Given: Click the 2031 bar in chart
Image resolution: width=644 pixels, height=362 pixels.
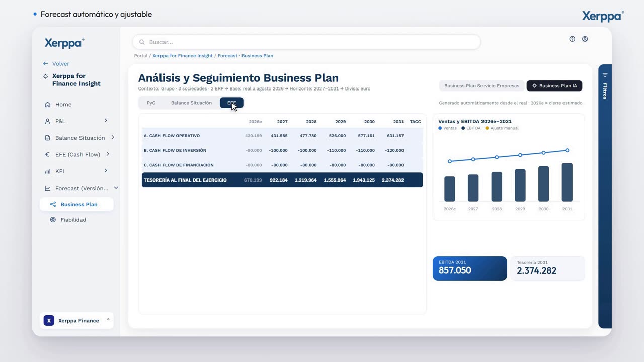Looking at the screenshot, I should pos(567,182).
